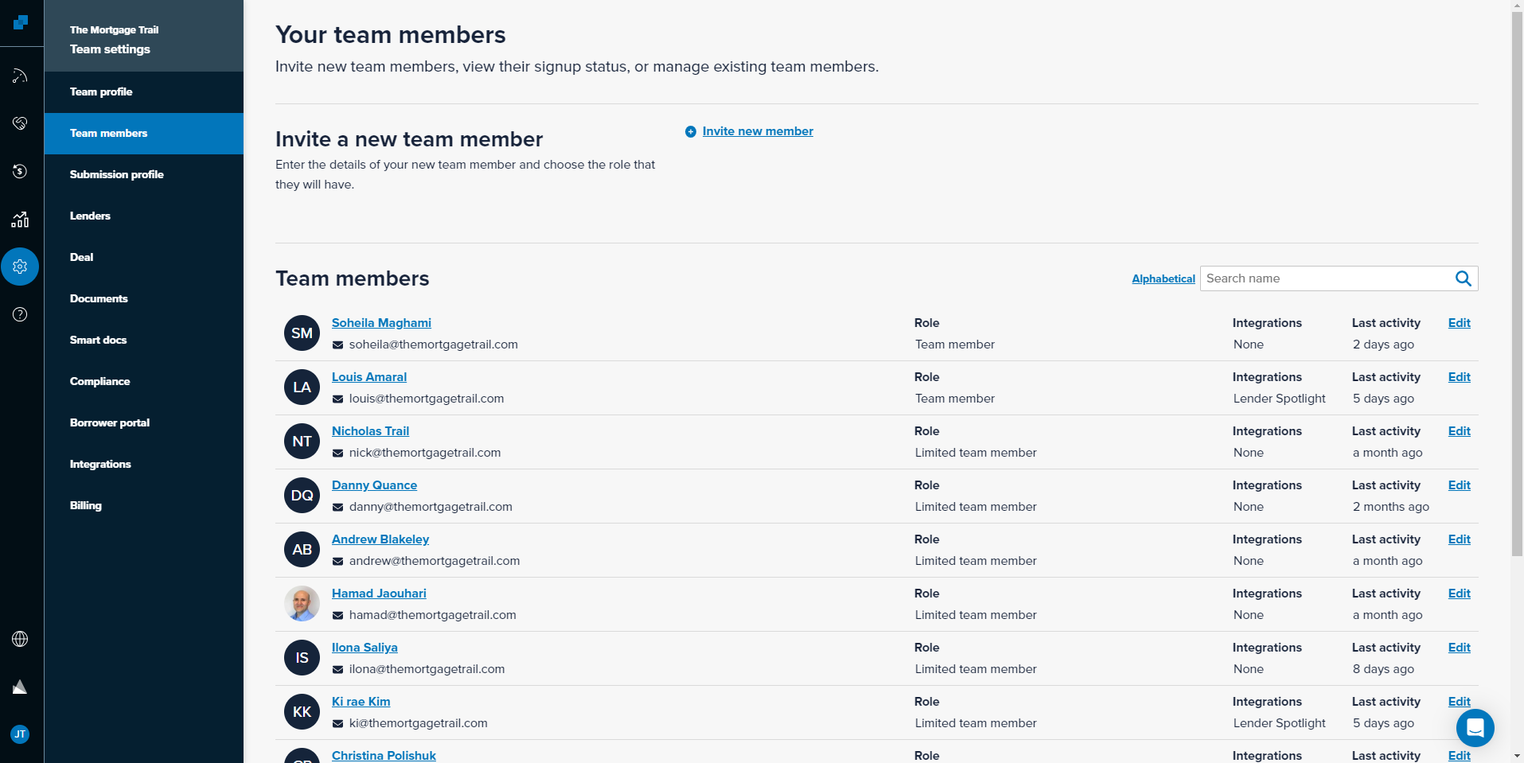Open the dollar-sign icon in left rail
The width and height of the screenshot is (1524, 763).
click(x=20, y=171)
